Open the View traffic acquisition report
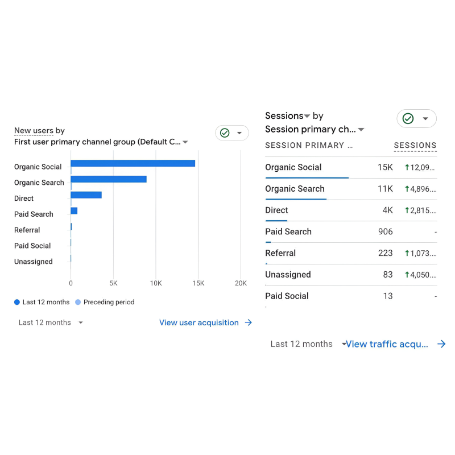This screenshot has height=455, width=455. pos(387,344)
